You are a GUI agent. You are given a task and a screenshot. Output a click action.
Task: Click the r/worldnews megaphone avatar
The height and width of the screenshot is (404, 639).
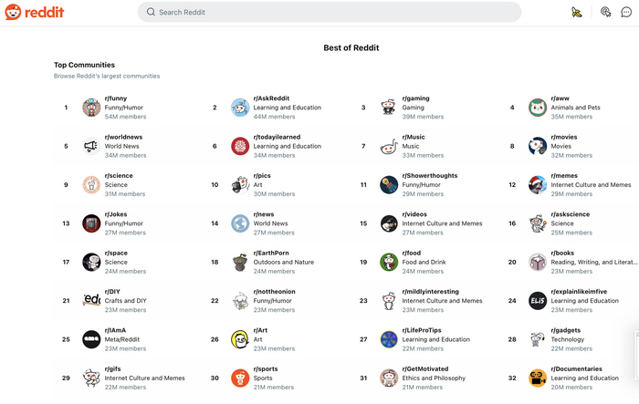(x=91, y=146)
